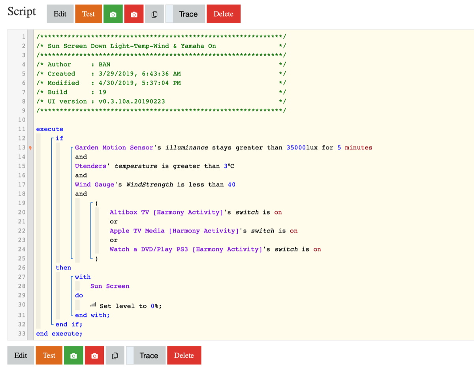Open the editor with Edit beside the Script heading
Image resolution: width=474 pixels, height=370 pixels.
(60, 14)
